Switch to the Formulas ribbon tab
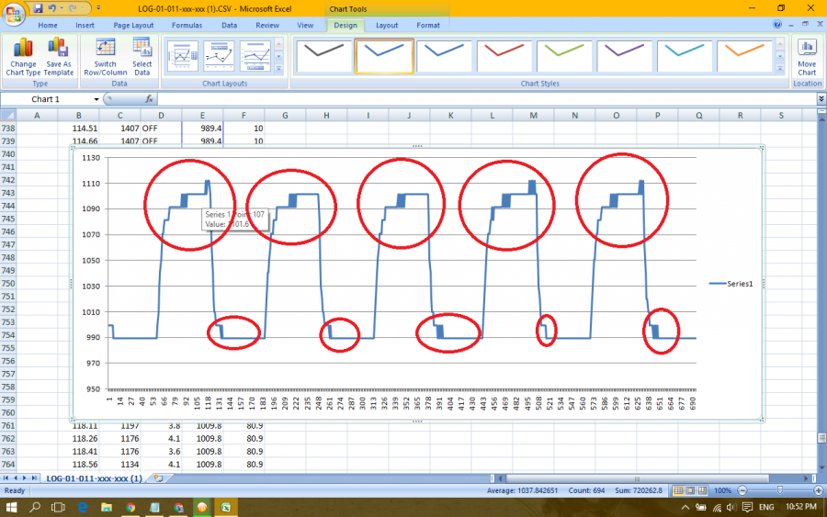The height and width of the screenshot is (517, 827). 187,26
